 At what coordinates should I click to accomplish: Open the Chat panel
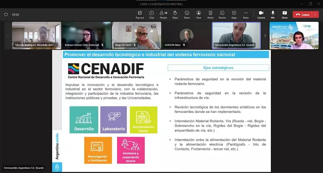tap(152, 15)
